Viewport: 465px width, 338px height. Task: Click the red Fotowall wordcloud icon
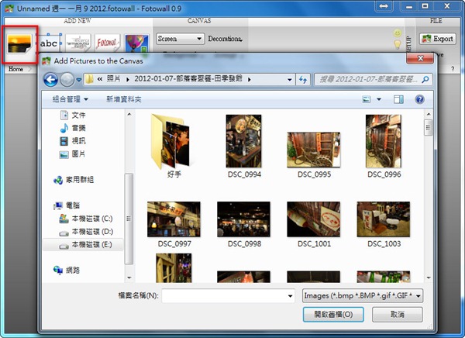click(x=108, y=42)
